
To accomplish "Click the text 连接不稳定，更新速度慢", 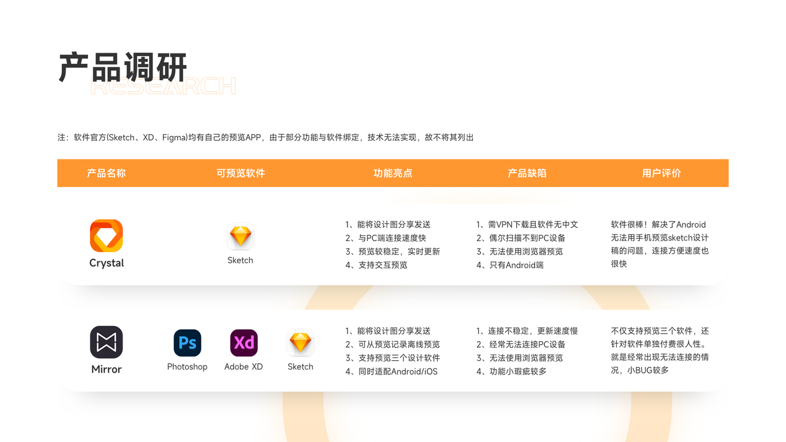I will pyautogui.click(x=527, y=331).
